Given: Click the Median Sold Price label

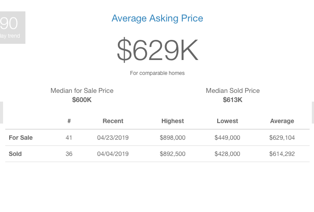Looking at the screenshot, I should (233, 91).
